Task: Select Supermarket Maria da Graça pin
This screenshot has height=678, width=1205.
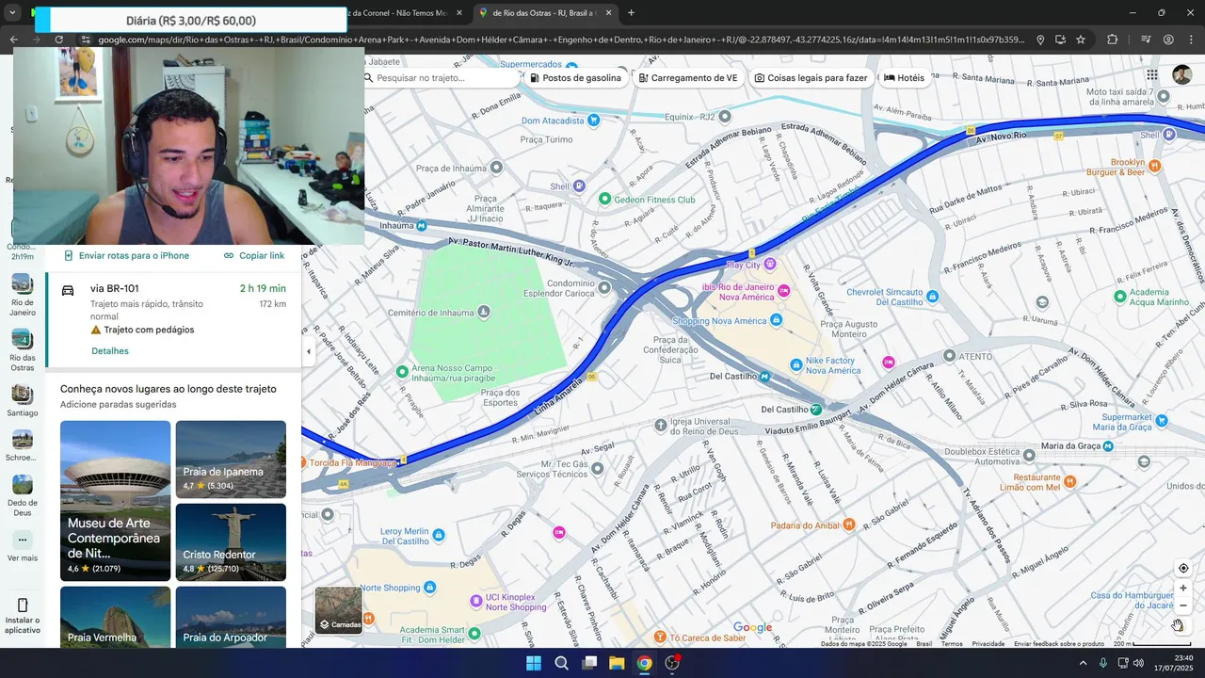Action: click(1164, 422)
